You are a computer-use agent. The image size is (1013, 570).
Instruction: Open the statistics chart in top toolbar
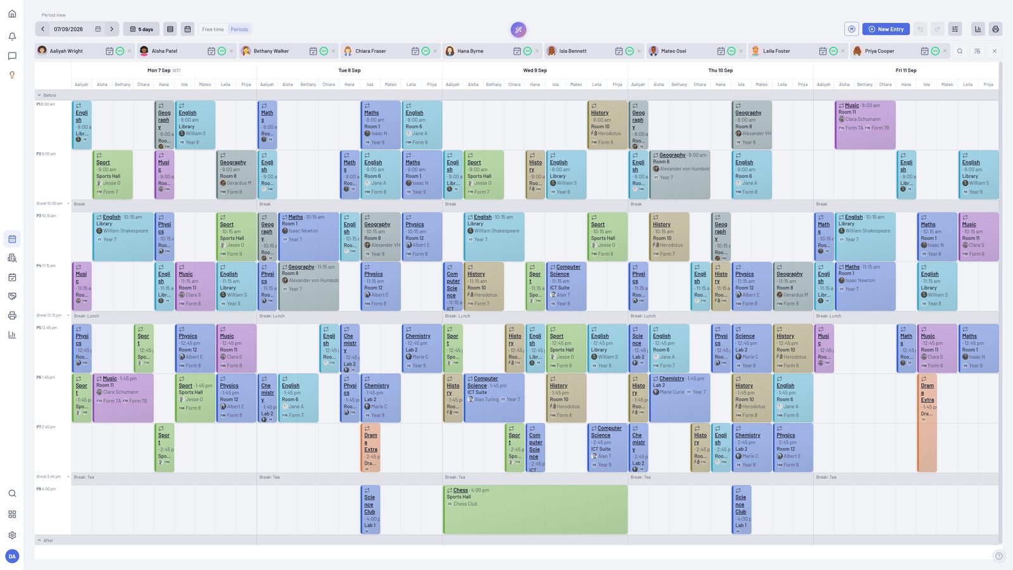(x=978, y=29)
